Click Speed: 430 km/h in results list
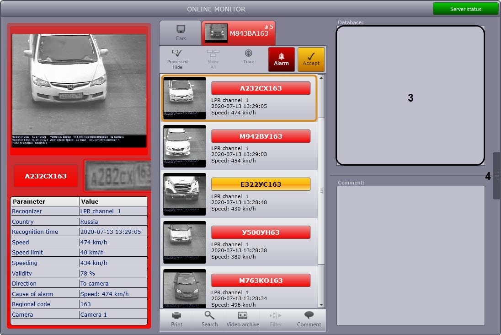This screenshot has height=335, width=501. click(233, 209)
